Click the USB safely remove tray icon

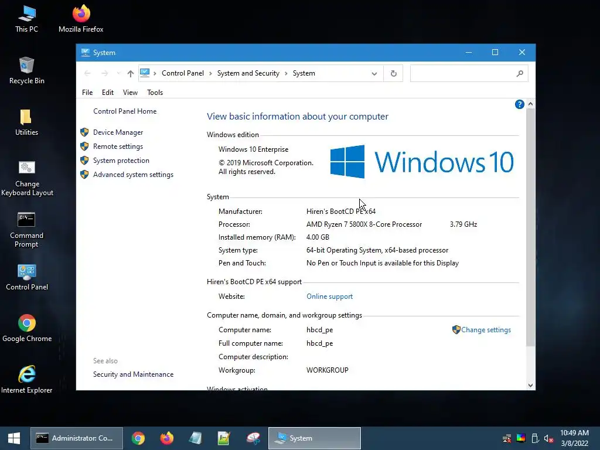click(535, 438)
